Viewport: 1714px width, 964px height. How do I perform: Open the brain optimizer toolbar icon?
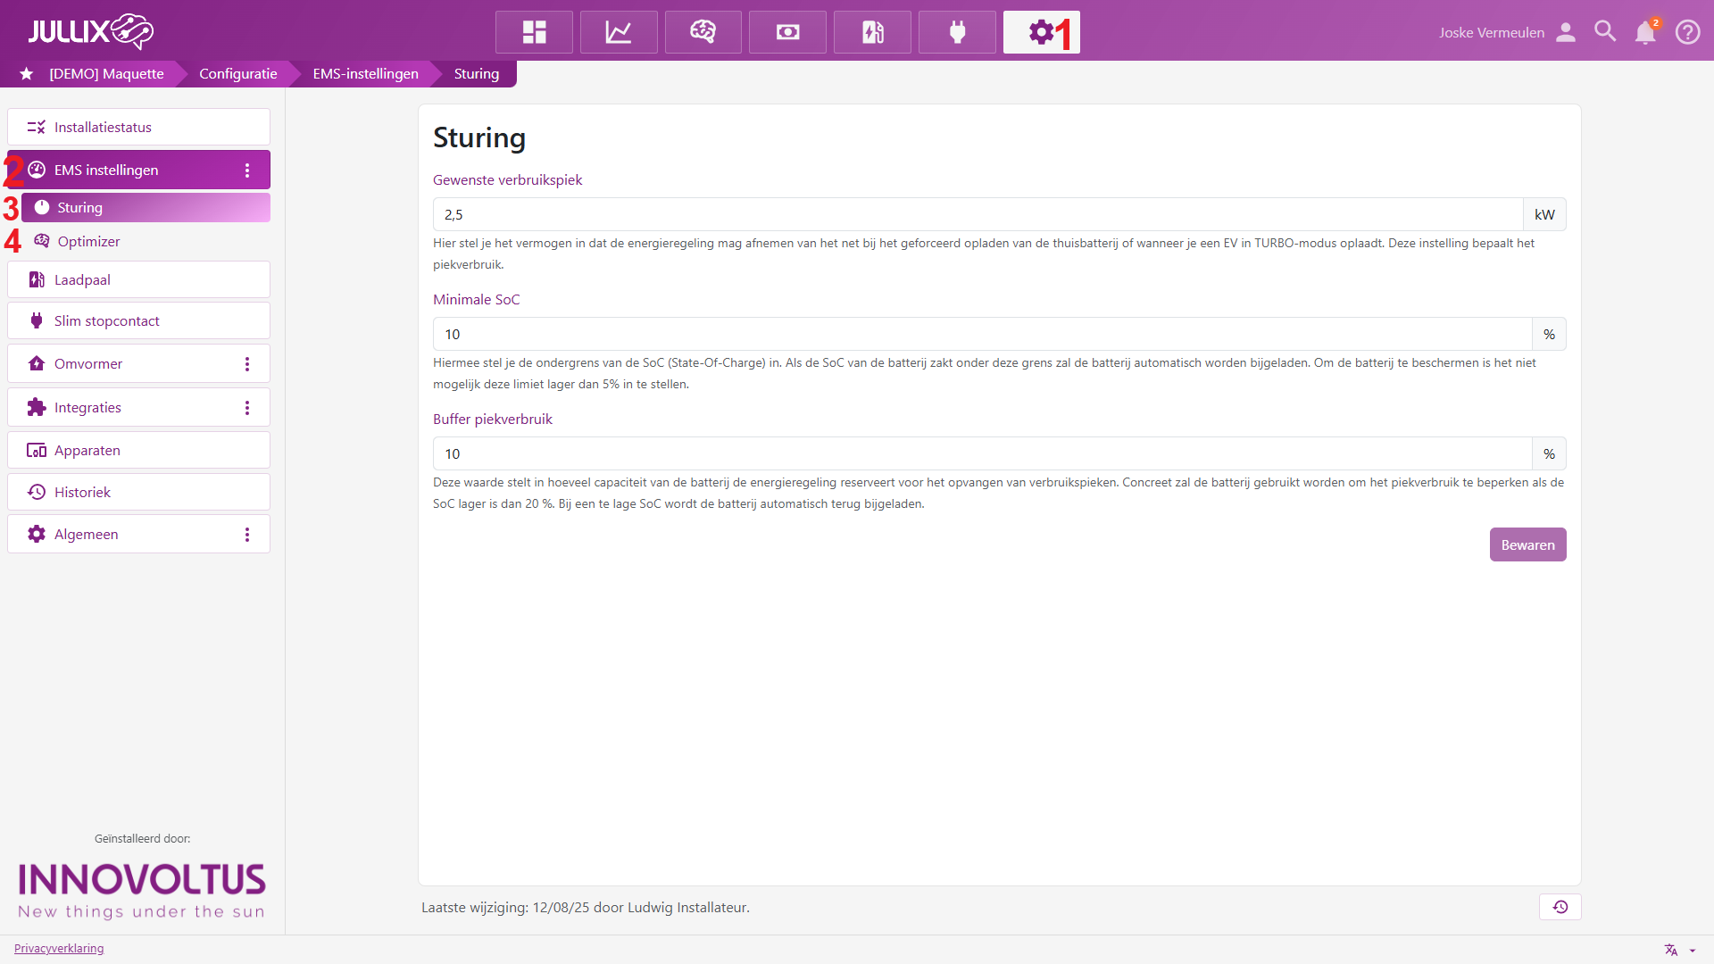[x=703, y=32]
